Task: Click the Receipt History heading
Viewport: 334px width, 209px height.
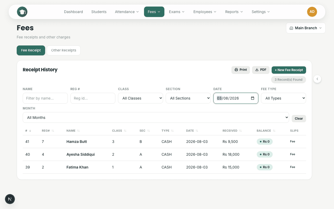Action: point(40,70)
